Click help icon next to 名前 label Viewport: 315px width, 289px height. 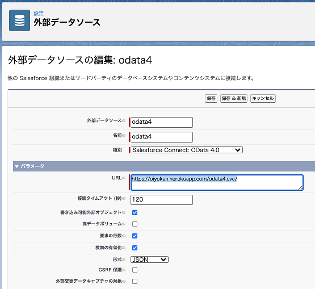124,135
